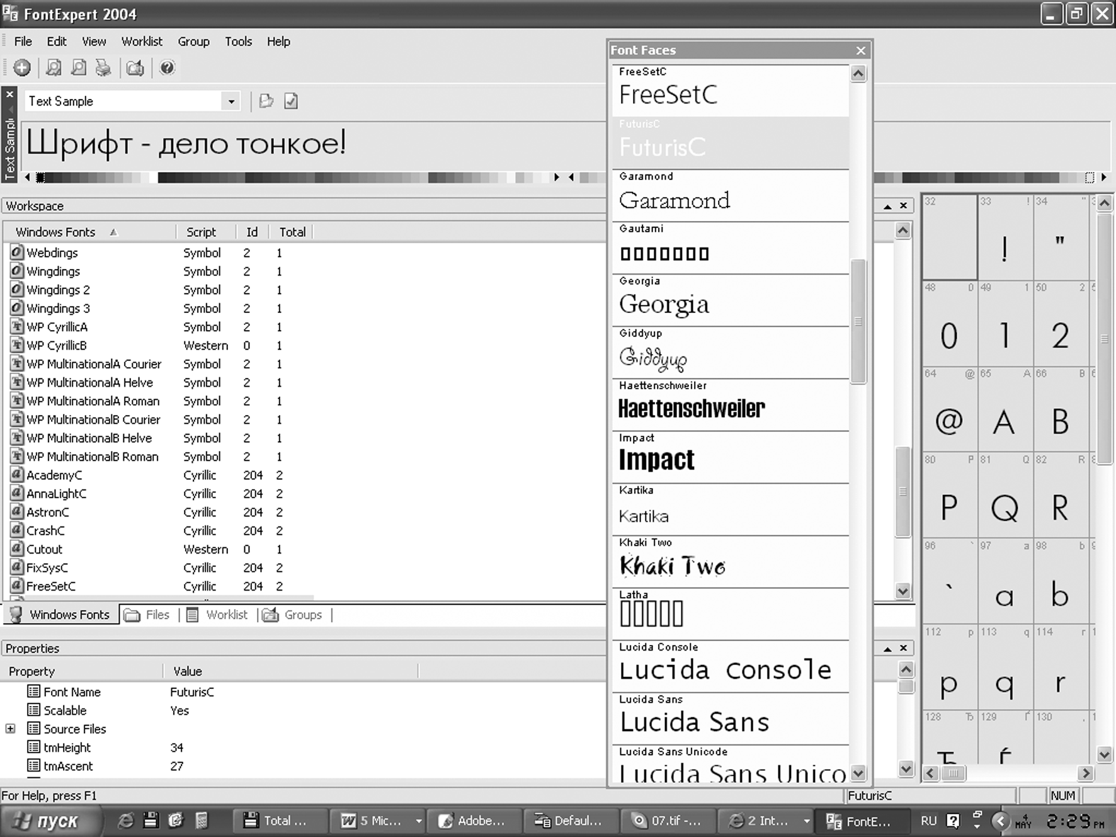Open the View menu
This screenshot has height=837, width=1116.
point(94,42)
